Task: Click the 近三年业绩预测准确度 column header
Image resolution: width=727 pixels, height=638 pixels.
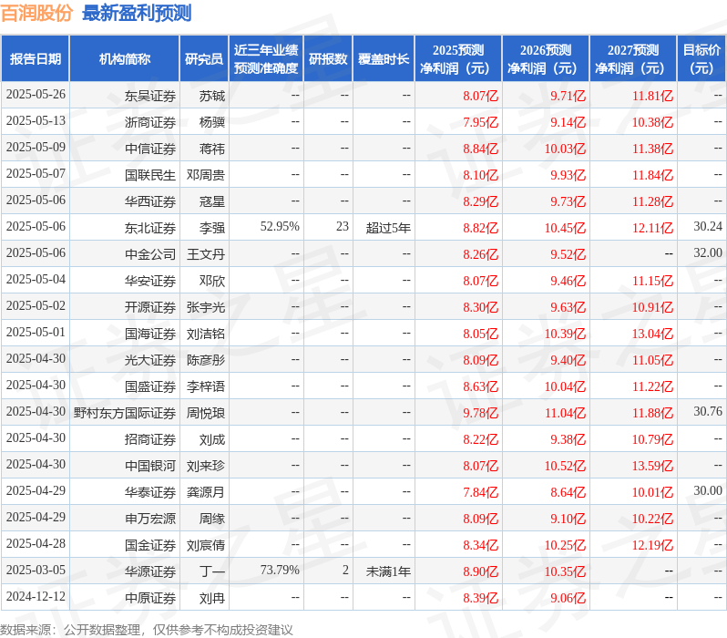Action: pyautogui.click(x=266, y=59)
